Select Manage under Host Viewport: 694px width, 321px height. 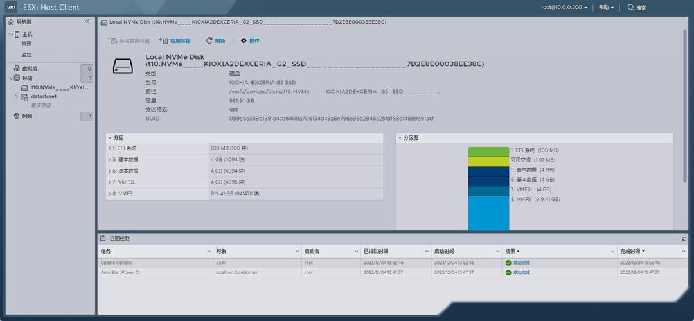pyautogui.click(x=26, y=44)
